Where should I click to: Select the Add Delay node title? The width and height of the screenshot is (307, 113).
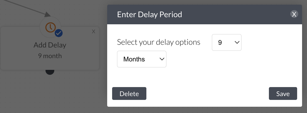(x=50, y=45)
